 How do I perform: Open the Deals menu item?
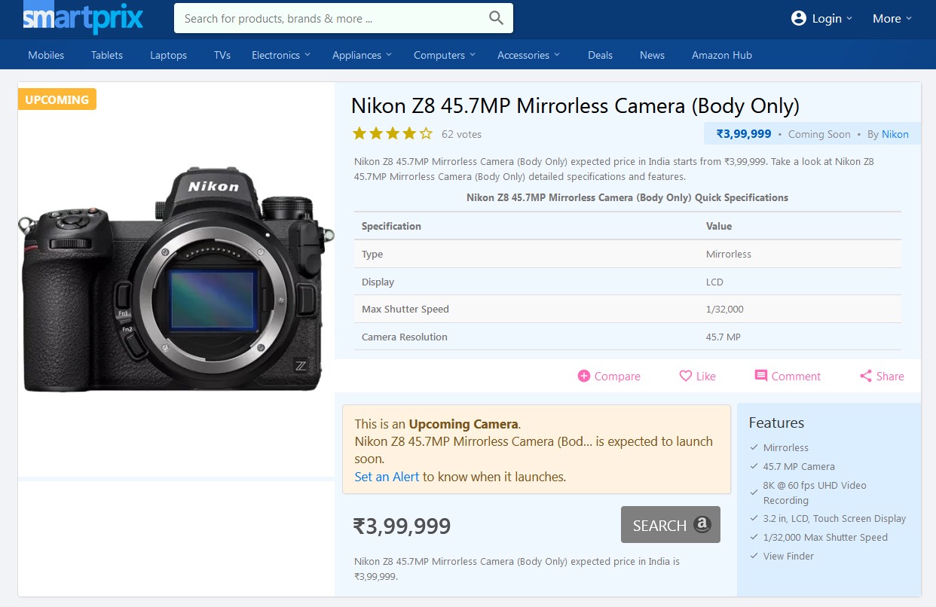600,55
